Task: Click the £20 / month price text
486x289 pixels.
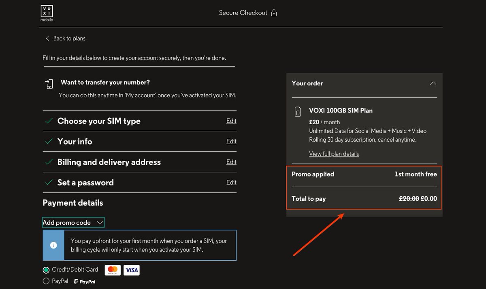Action: coord(324,122)
